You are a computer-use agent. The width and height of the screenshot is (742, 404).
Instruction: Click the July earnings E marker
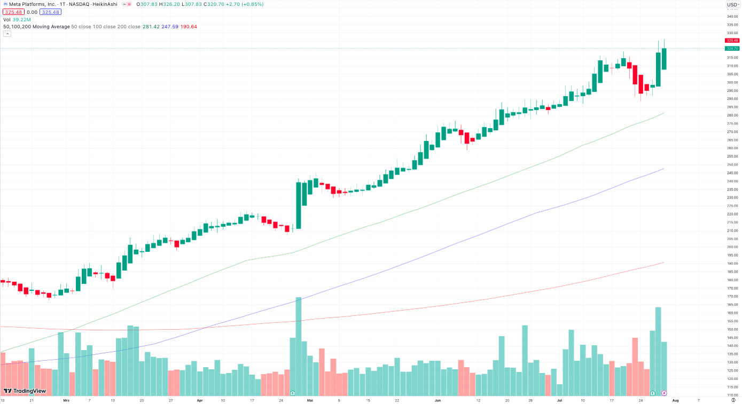coord(652,393)
